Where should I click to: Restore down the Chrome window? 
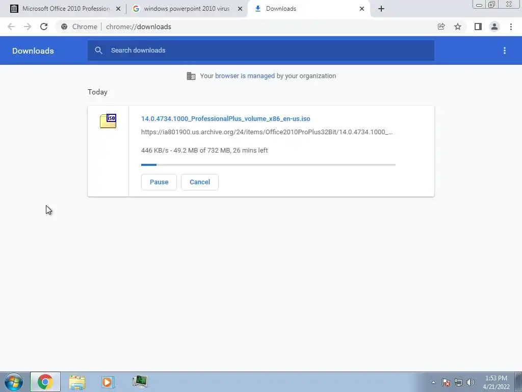[x=491, y=5]
